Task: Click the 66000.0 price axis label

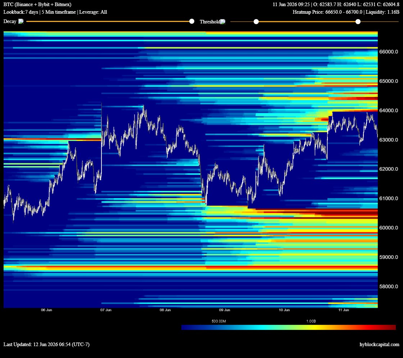Action: pyautogui.click(x=389, y=52)
